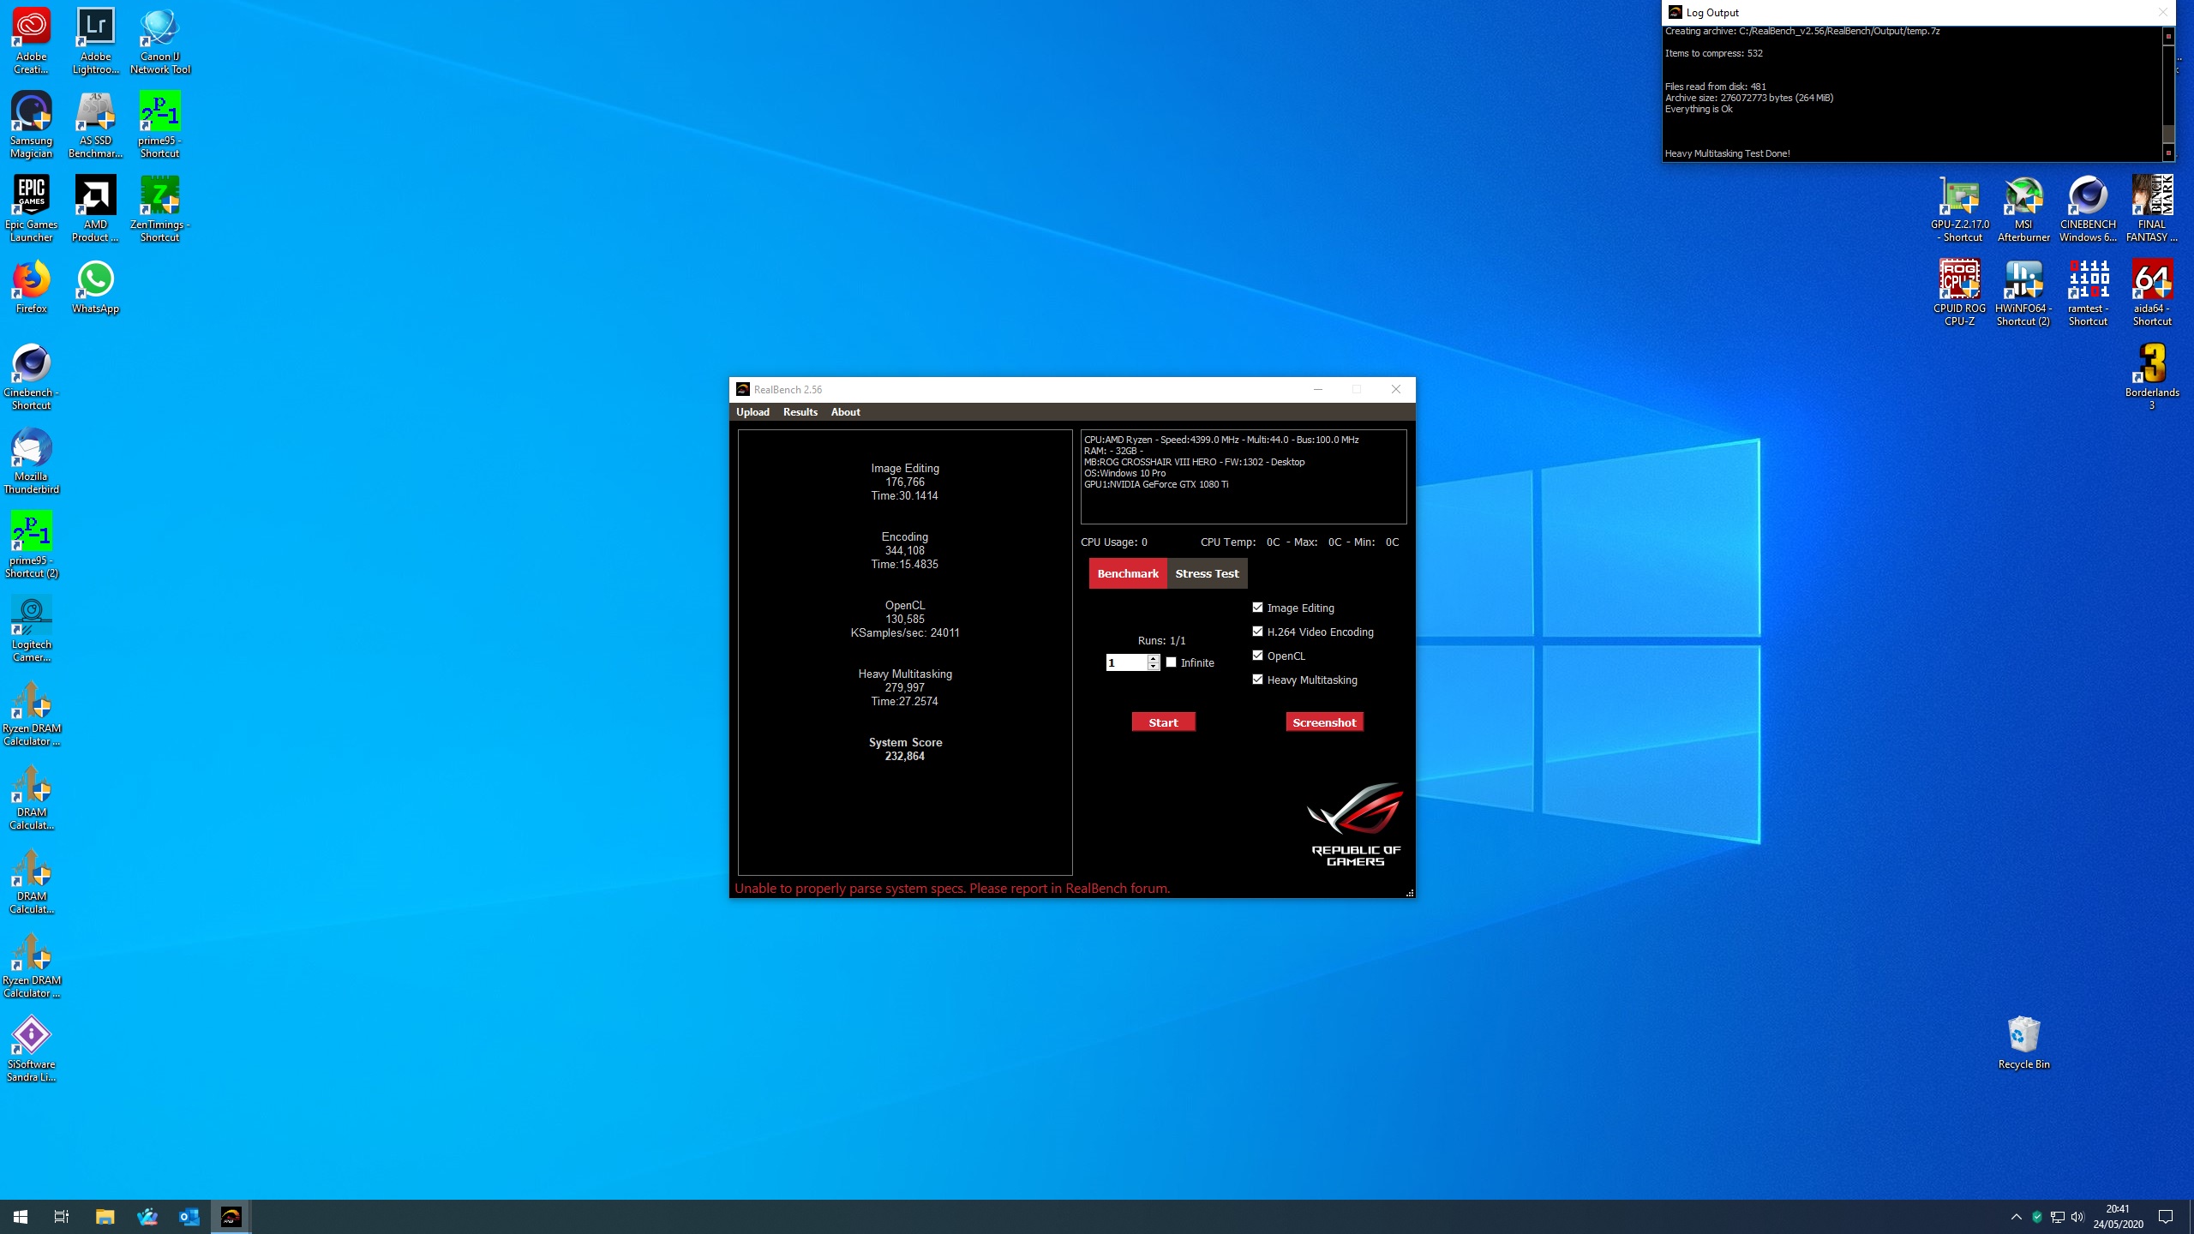Open GPU-Z 2.17.0 shortcut icon
The height and width of the screenshot is (1234, 2194).
1960,209
